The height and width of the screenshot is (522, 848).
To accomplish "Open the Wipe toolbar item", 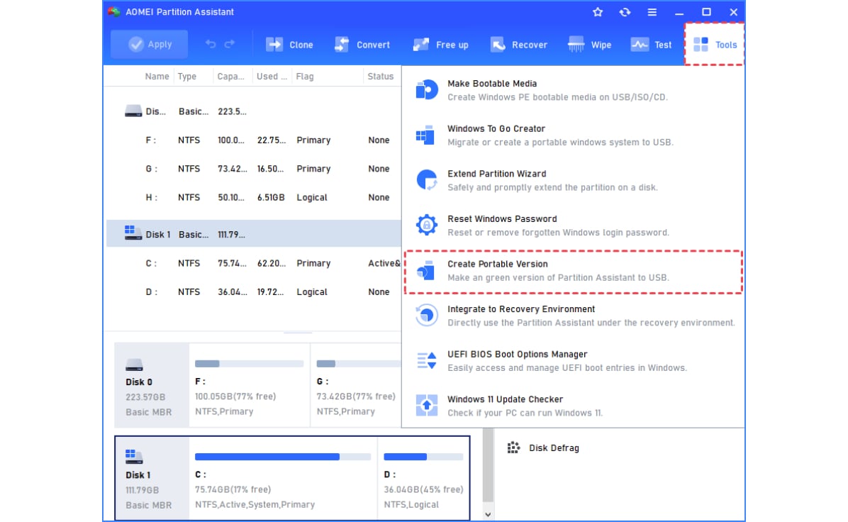I will click(x=589, y=45).
